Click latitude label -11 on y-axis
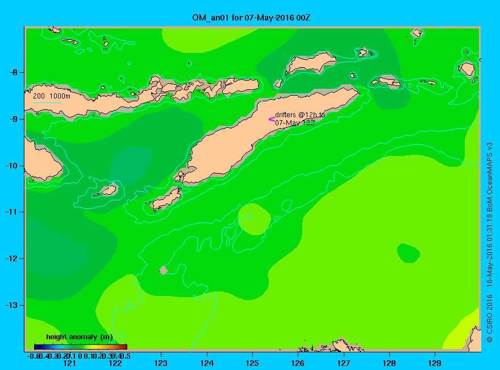Image resolution: width=500 pixels, height=370 pixels. 11,212
